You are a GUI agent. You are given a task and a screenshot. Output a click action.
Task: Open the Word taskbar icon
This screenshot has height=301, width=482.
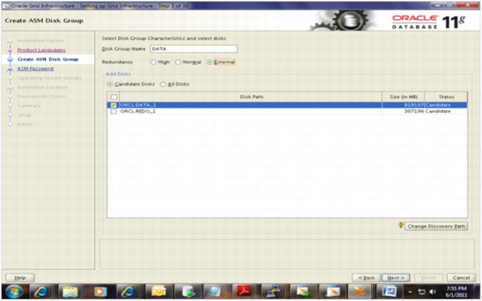pyautogui.click(x=389, y=291)
